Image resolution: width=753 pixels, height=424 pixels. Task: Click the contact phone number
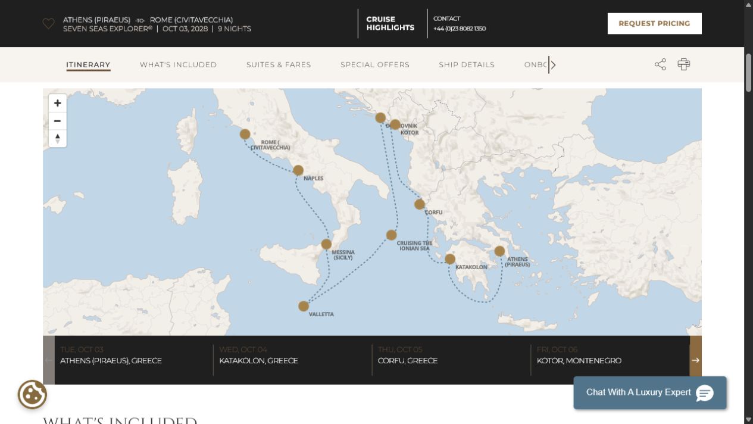[x=459, y=29]
